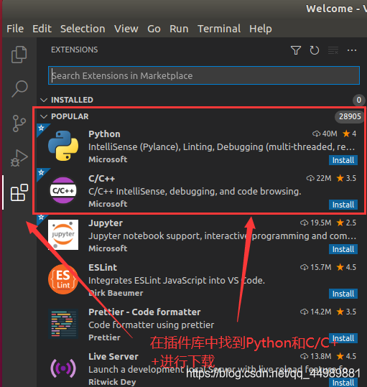Select the ESLint extension title
The height and width of the screenshot is (387, 367).
point(103,268)
